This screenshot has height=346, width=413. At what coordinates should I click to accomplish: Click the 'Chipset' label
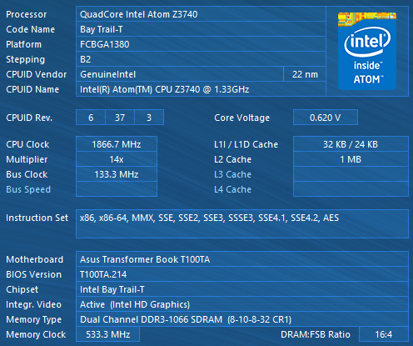tap(22, 289)
